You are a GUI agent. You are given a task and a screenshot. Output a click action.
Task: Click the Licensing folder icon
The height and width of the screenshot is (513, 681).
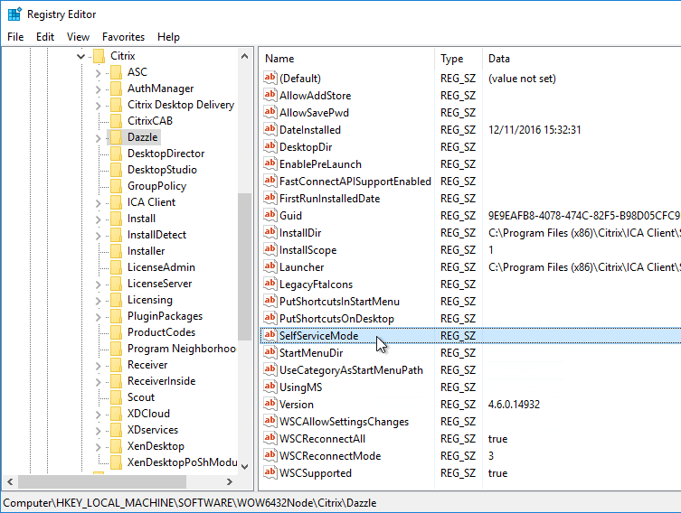(116, 300)
